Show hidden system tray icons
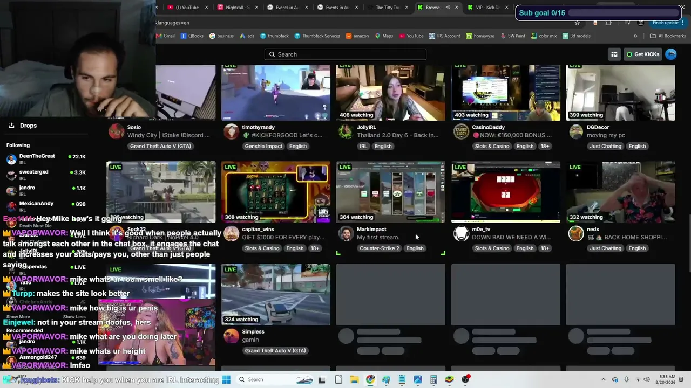Image resolution: width=691 pixels, height=388 pixels. click(603, 379)
